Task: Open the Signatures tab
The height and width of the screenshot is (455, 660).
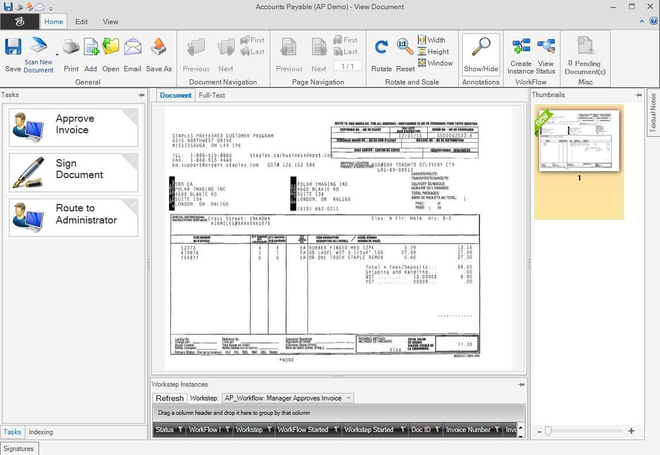Action: click(19, 449)
